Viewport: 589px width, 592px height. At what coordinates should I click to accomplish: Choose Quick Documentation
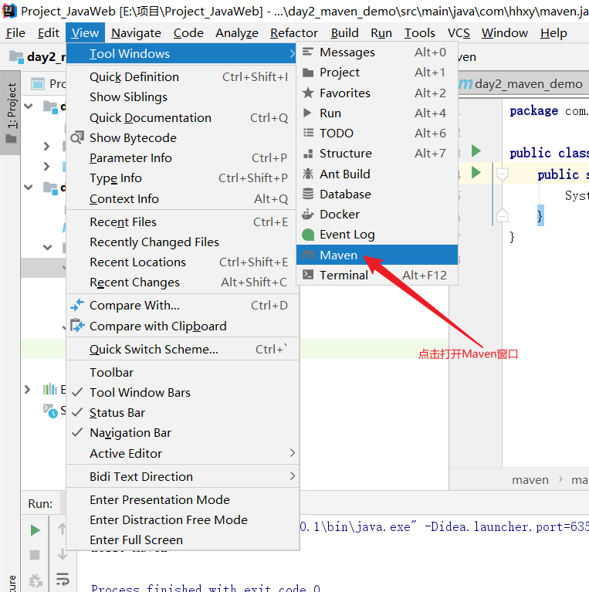click(183, 118)
